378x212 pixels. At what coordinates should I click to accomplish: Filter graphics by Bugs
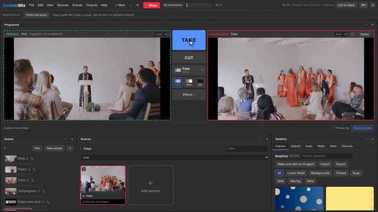tap(356, 173)
